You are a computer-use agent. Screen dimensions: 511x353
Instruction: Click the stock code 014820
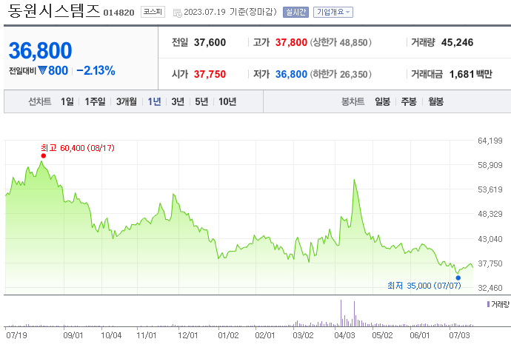tap(119, 13)
